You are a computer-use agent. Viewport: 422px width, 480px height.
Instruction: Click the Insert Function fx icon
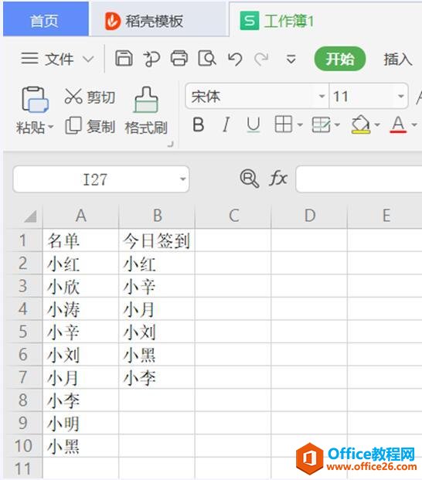pyautogui.click(x=278, y=178)
